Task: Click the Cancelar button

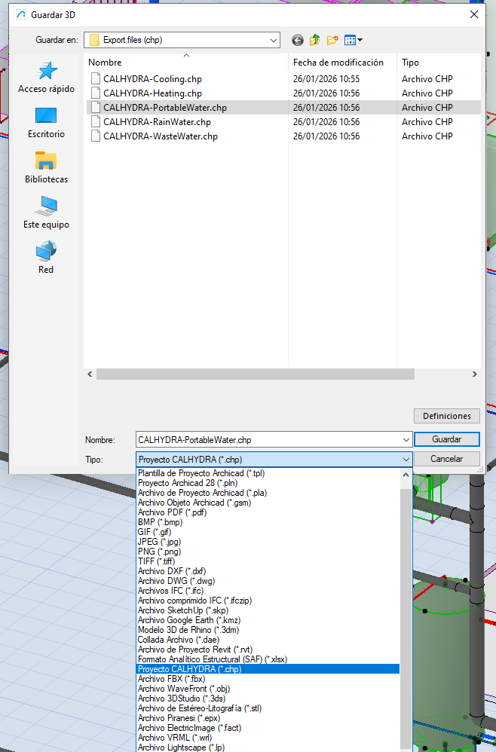Action: tap(446, 459)
